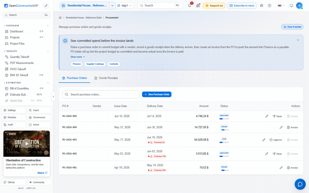This screenshot has width=309, height=193.
Task: Edit purchase order PO-2026-004 with the pencil icon
Action: click(x=281, y=128)
